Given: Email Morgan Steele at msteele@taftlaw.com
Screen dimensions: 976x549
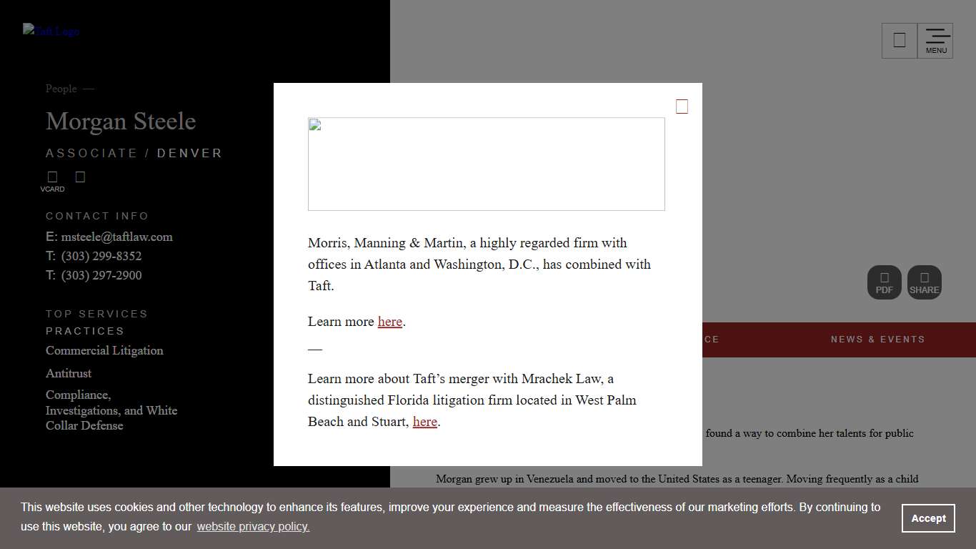Looking at the screenshot, I should pos(116,237).
